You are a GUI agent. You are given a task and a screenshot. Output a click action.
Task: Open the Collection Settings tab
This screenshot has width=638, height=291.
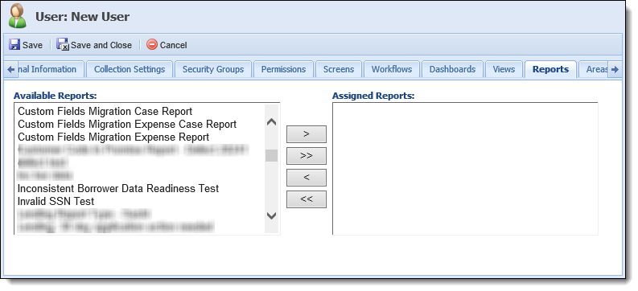[x=130, y=69]
